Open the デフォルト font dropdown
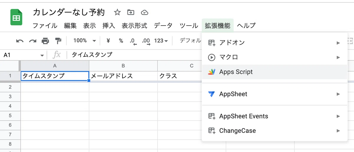The height and width of the screenshot is (152, 354). tap(190, 41)
